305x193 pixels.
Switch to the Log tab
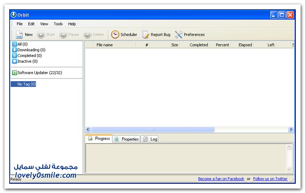pyautogui.click(x=150, y=139)
